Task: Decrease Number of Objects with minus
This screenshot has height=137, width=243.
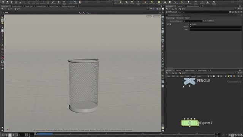Action: point(206,21)
